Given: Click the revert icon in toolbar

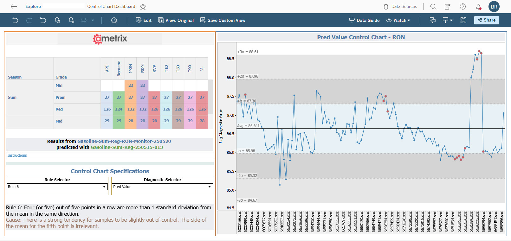Looking at the screenshot, I should [x=43, y=20].
